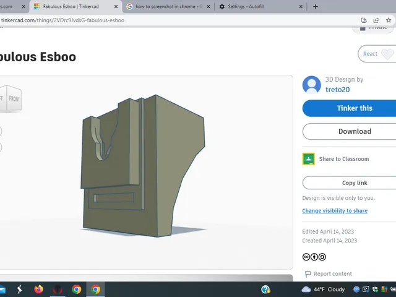Click the Google Classroom icon
This screenshot has height=297, width=396.
(x=308, y=159)
